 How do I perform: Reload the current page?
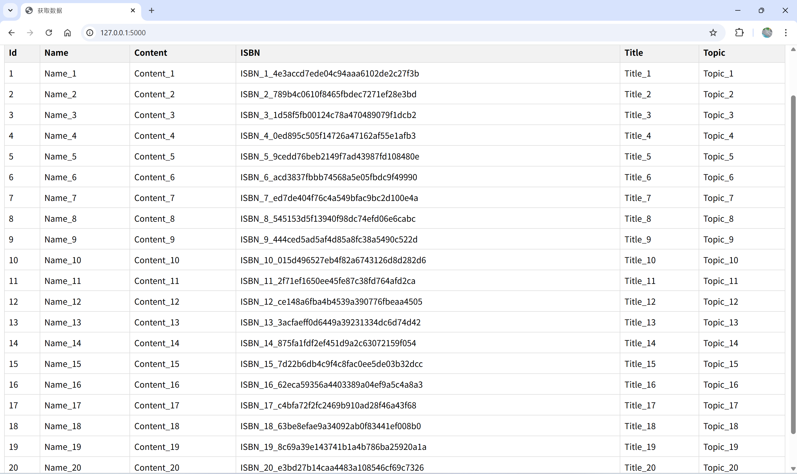pos(49,33)
